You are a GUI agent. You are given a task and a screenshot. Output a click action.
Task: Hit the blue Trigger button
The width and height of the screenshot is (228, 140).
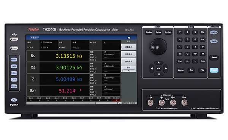pyautogui.click(x=214, y=70)
